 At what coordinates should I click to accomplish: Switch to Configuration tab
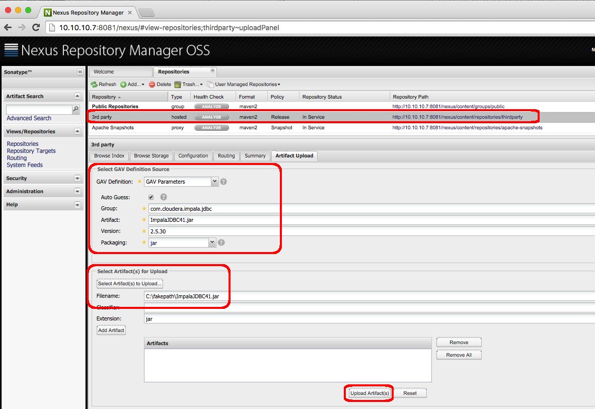[x=193, y=156]
